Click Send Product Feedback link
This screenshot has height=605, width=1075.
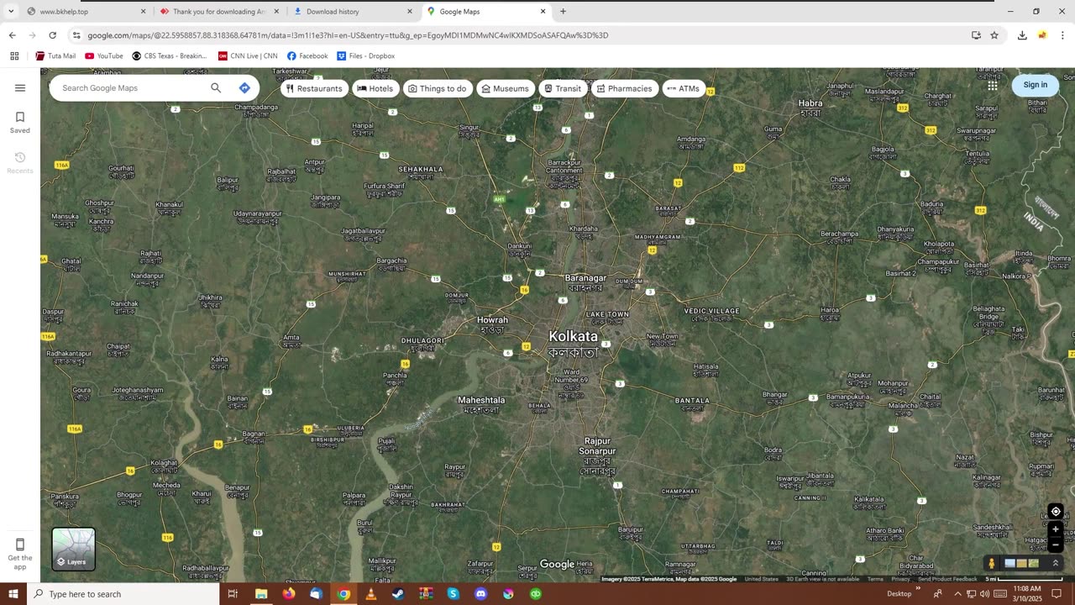(947, 579)
